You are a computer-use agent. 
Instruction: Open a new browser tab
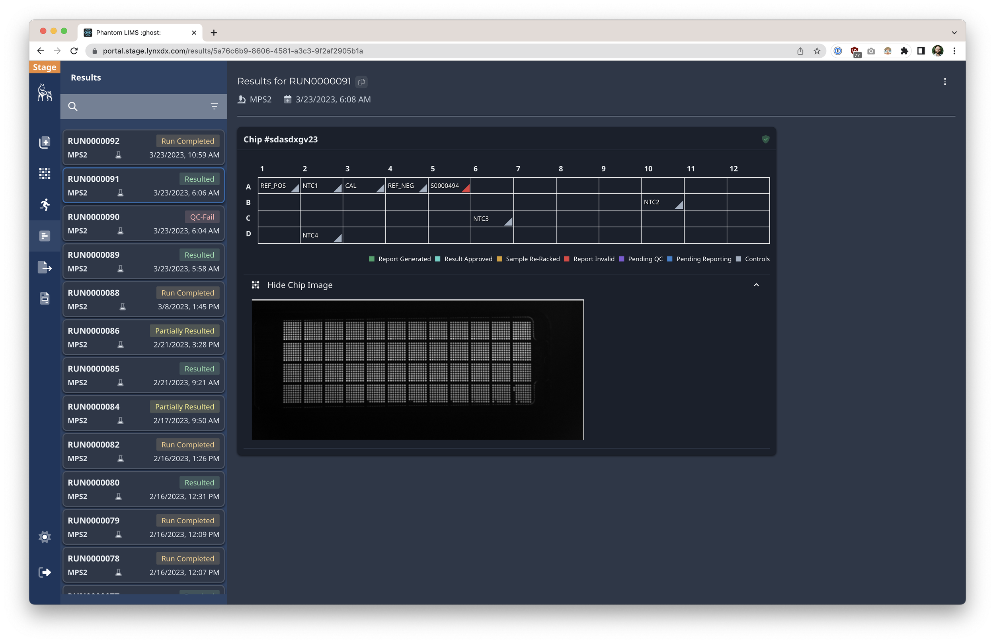coord(214,33)
